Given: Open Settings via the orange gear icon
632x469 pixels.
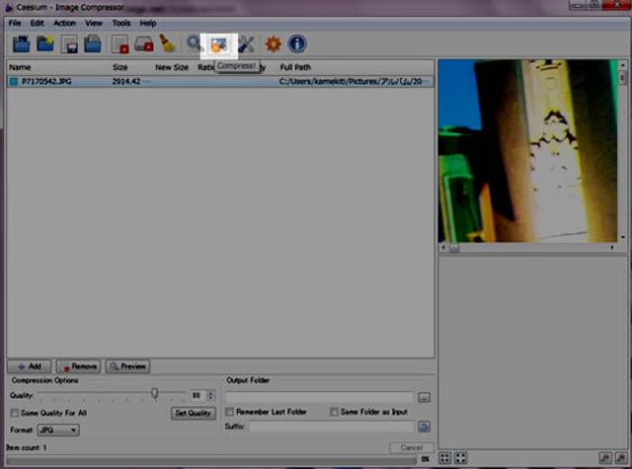Looking at the screenshot, I should pyautogui.click(x=273, y=44).
